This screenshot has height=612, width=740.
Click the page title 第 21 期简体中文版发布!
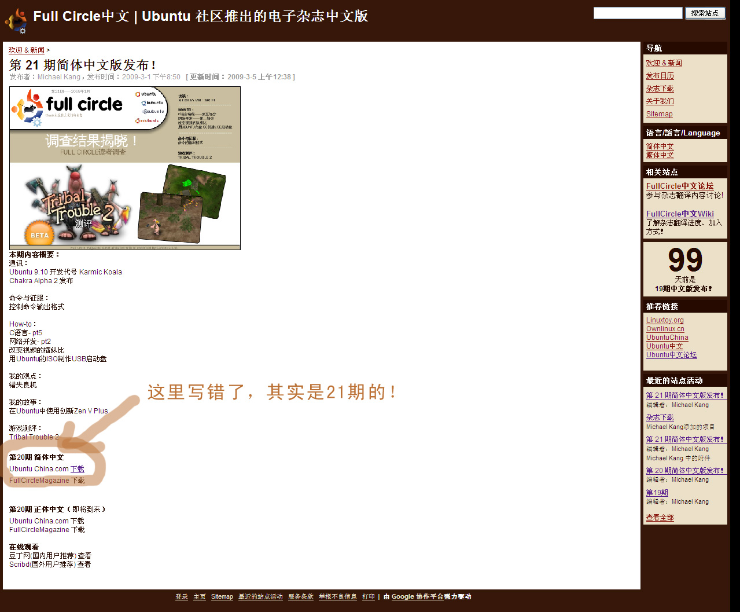coord(83,65)
